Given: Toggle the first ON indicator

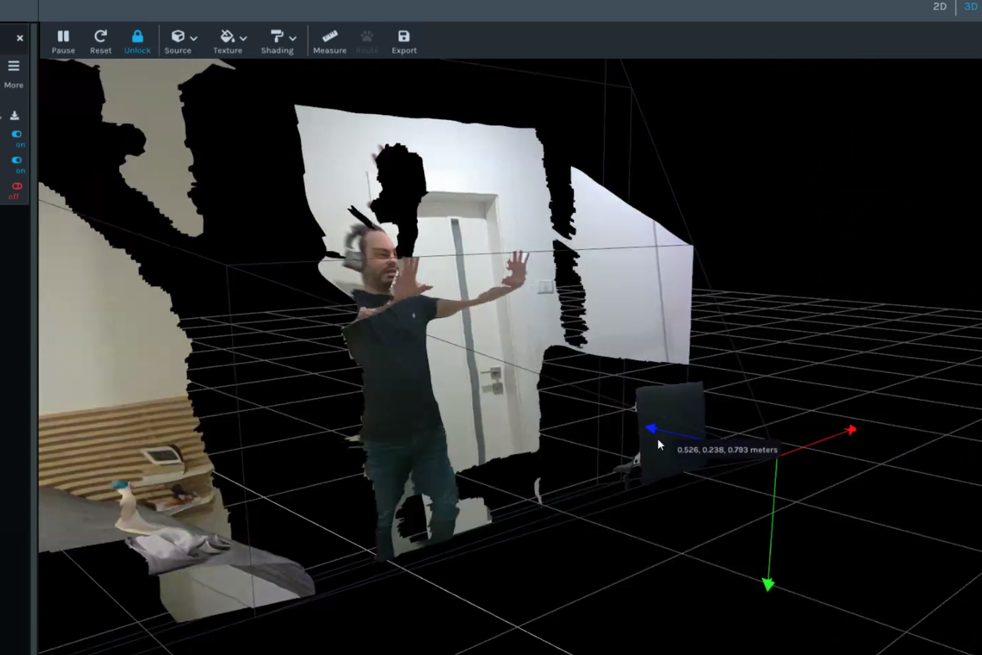Looking at the screenshot, I should click(x=16, y=134).
